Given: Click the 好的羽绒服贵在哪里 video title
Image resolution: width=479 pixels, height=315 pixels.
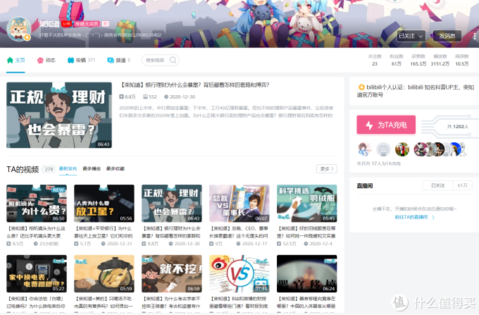Looking at the screenshot, I should click(x=306, y=233).
